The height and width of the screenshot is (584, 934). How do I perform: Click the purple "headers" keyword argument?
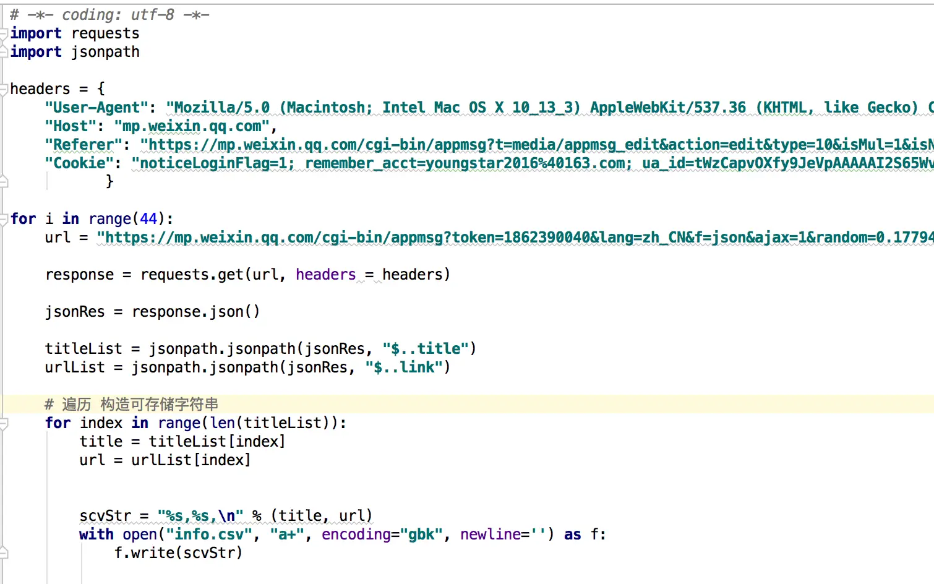pos(326,275)
